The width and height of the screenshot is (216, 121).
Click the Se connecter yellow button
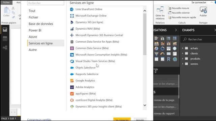[x=122, y=119]
